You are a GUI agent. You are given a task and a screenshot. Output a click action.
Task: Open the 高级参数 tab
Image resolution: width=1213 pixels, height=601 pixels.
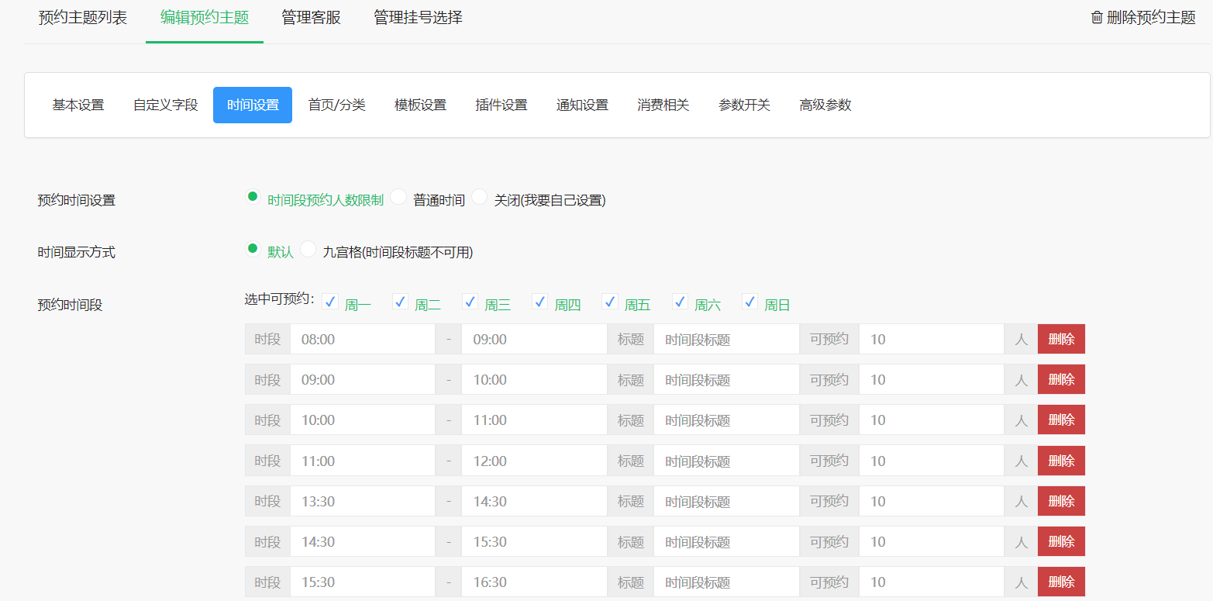(x=825, y=105)
